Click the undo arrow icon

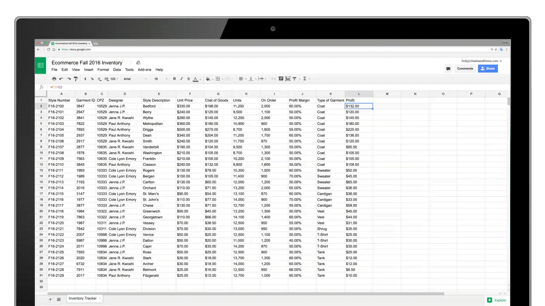click(x=61, y=79)
